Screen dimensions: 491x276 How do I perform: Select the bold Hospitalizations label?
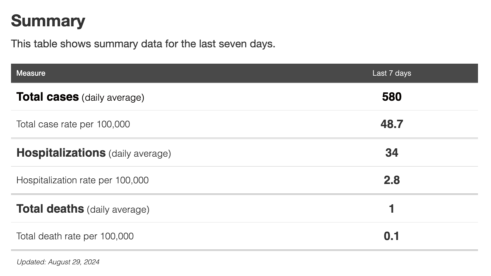[61, 153]
